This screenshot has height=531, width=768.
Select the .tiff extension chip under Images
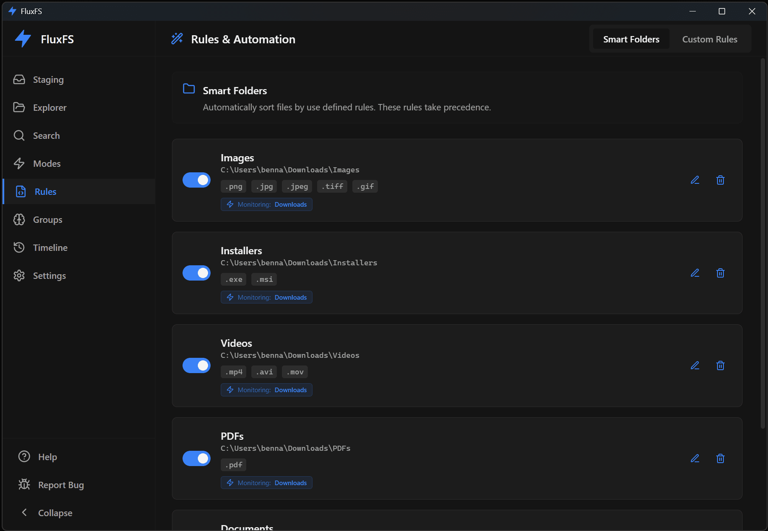click(x=332, y=186)
